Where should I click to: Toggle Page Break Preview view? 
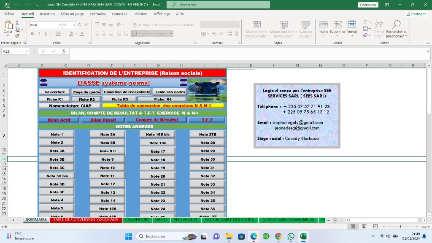(x=375, y=227)
